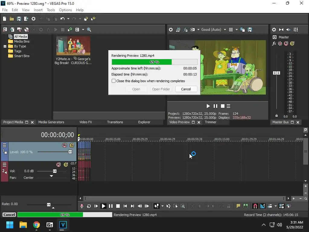
Task: Open the Views icon in Project Media toolbar
Action: click(x=77, y=30)
